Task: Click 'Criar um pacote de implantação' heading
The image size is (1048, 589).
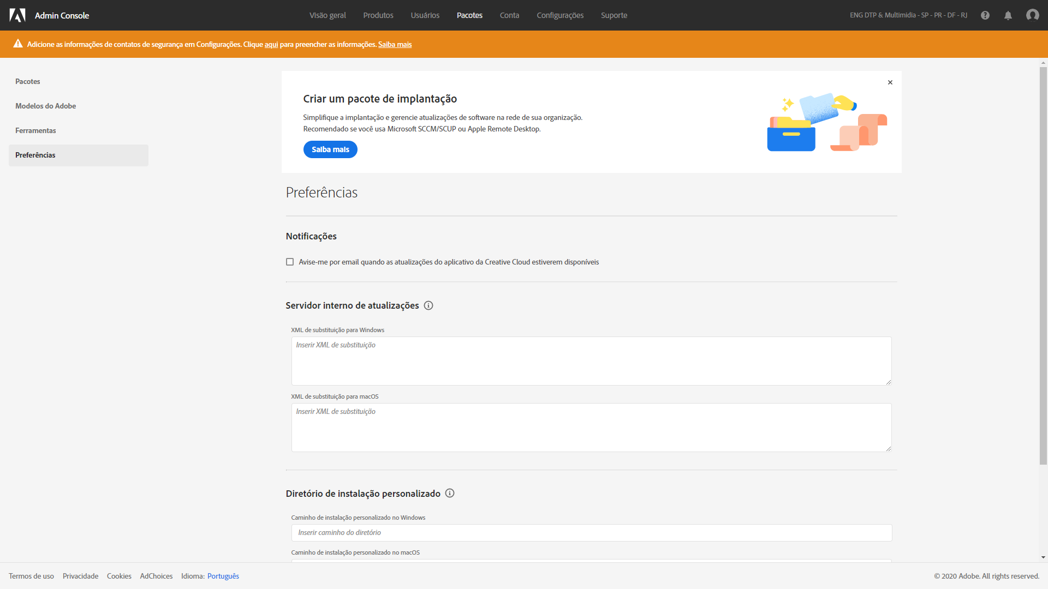Action: (x=380, y=99)
